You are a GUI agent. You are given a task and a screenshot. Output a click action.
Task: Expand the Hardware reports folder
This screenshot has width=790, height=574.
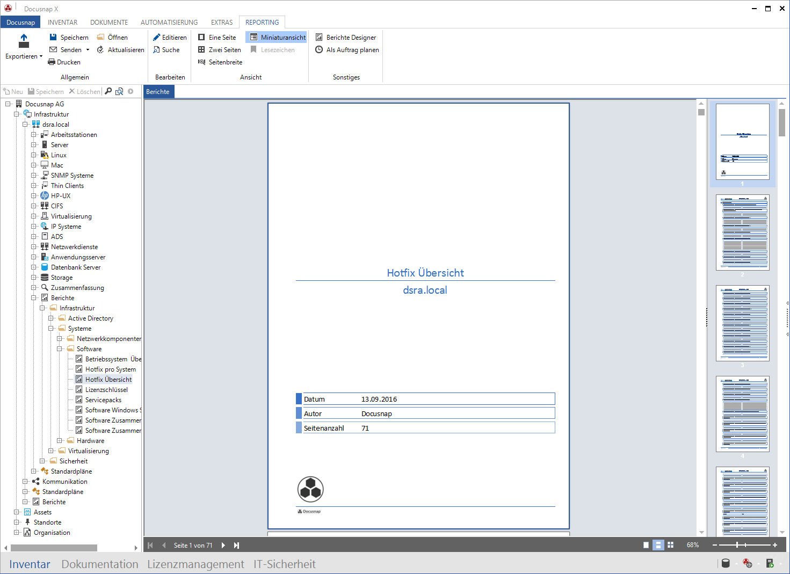click(60, 441)
